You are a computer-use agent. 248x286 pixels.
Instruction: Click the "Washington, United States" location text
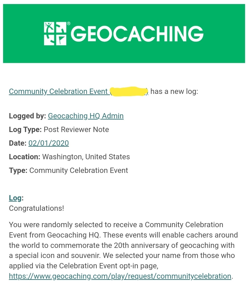tap(86, 157)
